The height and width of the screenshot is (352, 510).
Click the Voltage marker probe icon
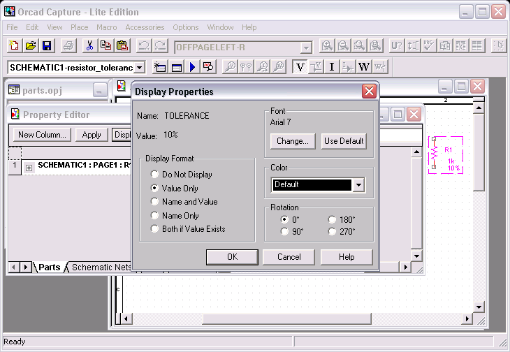point(231,67)
